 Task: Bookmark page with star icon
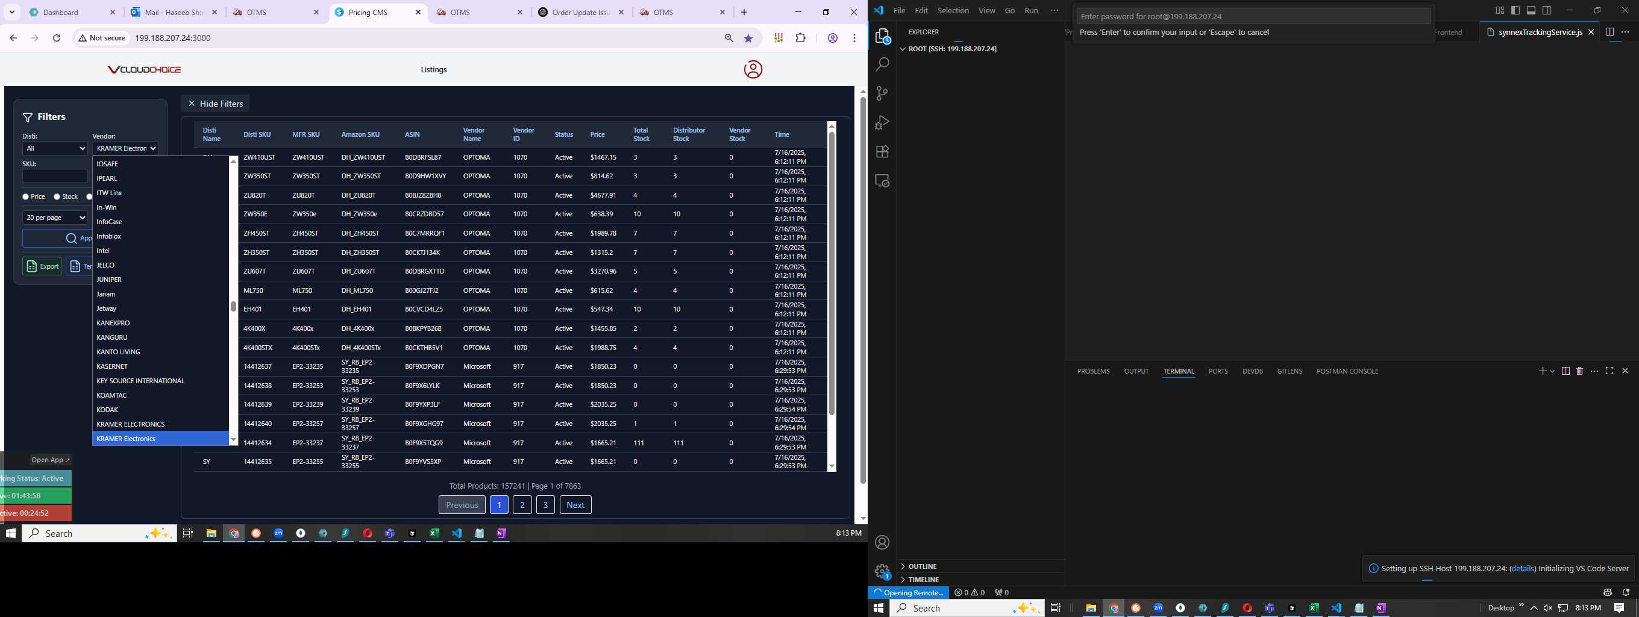748,38
